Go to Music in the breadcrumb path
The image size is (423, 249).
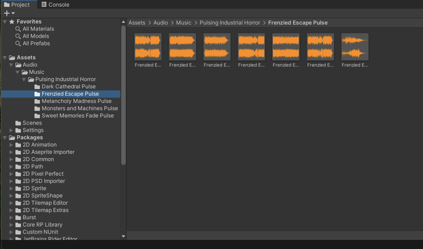pos(184,23)
